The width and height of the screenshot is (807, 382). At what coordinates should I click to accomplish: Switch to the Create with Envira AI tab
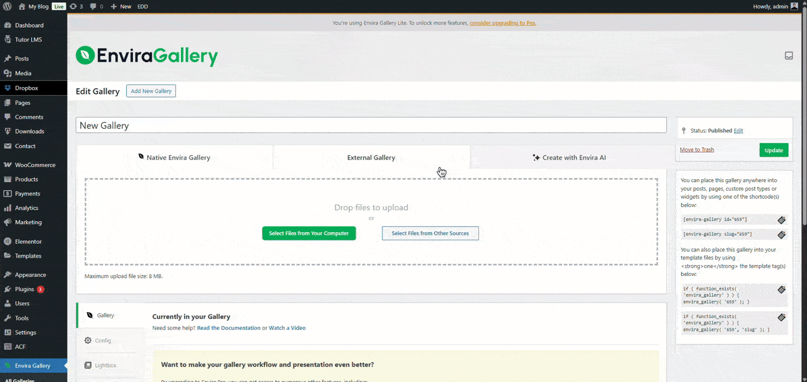[x=569, y=157]
